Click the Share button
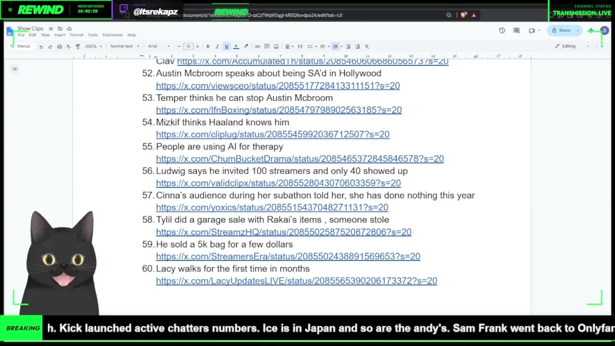 tap(561, 31)
